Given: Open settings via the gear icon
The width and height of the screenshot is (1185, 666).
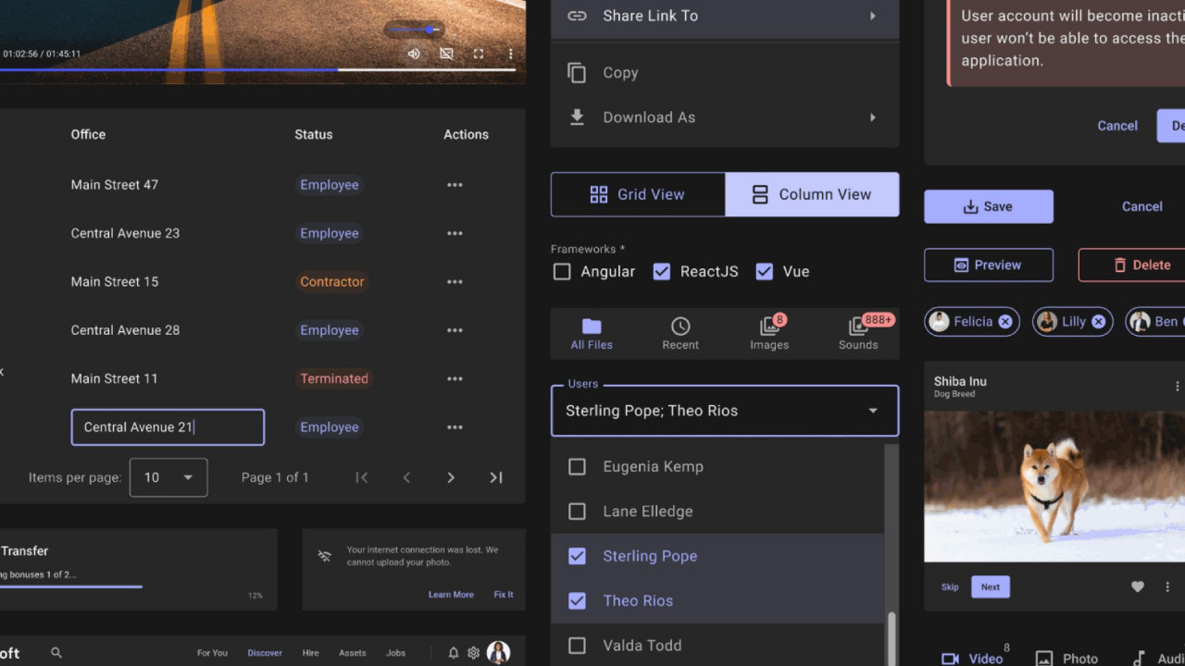Looking at the screenshot, I should coord(474,653).
